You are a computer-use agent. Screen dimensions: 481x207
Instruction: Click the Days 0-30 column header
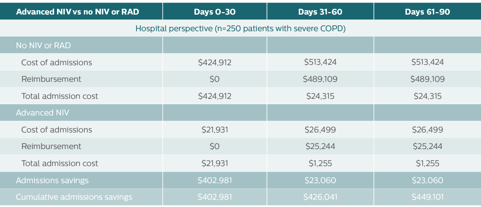[215, 12]
